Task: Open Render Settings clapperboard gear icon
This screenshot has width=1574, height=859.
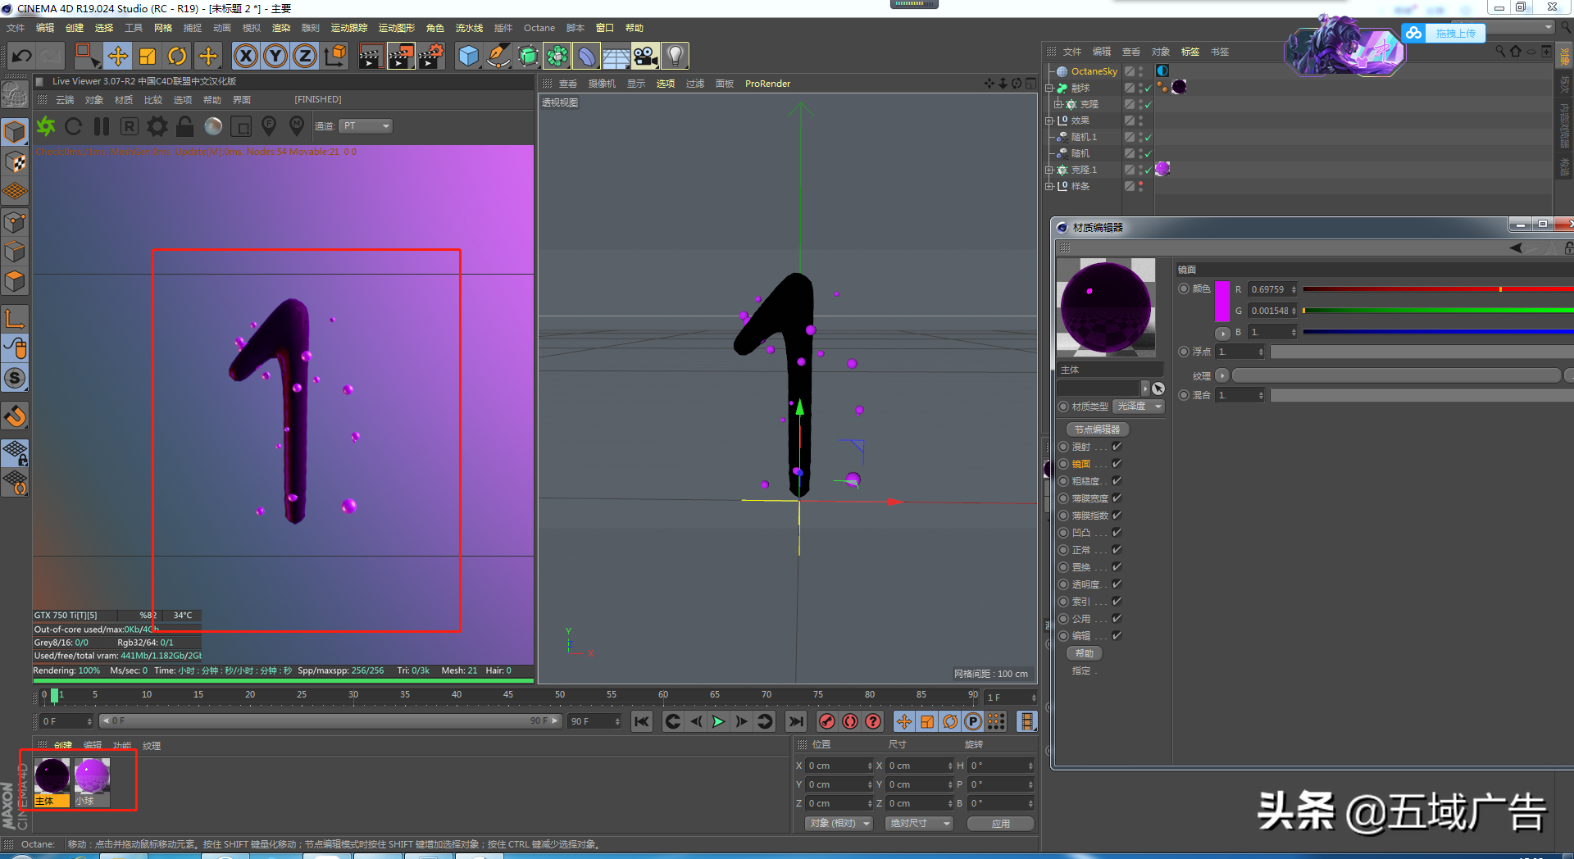Action: point(431,56)
